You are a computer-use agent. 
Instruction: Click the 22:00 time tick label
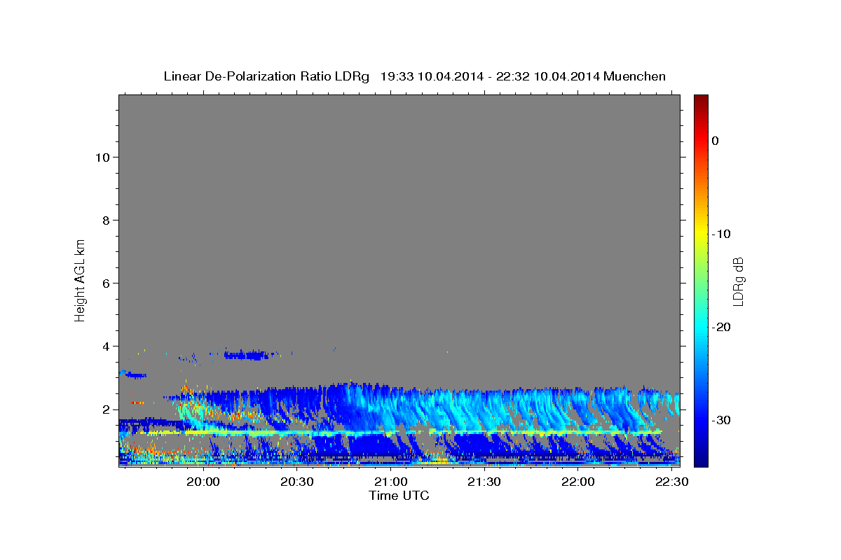[577, 482]
